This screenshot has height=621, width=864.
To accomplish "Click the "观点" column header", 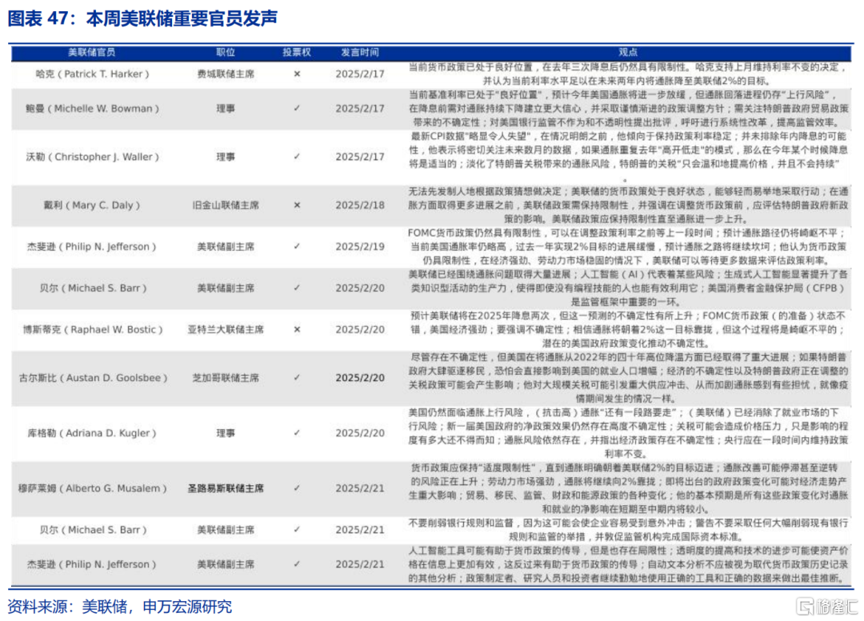I will click(628, 52).
